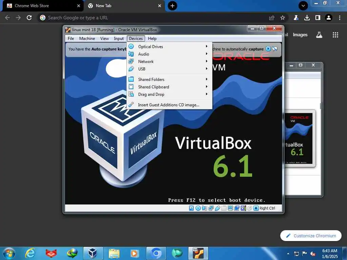Click Customize Chromium button
347x260 pixels.
coord(311,236)
